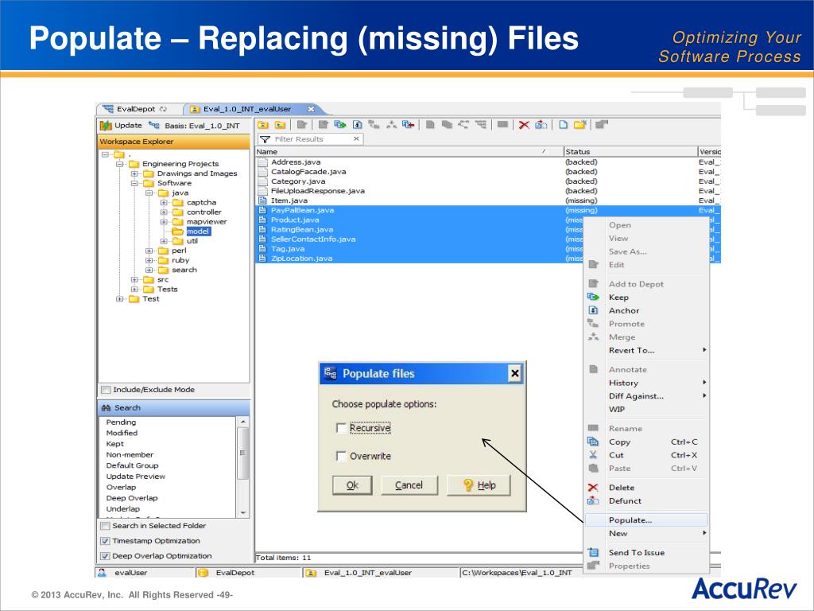Click the green Keep toolbar icon
The image size is (814, 611).
click(340, 125)
